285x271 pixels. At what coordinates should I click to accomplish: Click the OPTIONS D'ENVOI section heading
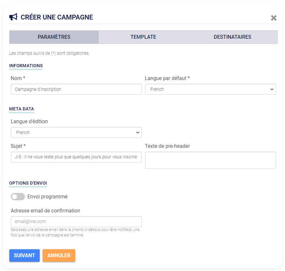point(28,183)
